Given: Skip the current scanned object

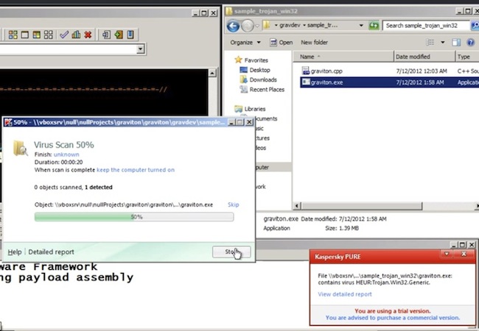Looking at the screenshot, I should click(x=233, y=204).
